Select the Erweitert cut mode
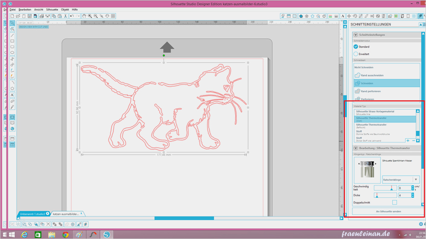The height and width of the screenshot is (239, 426). [356, 54]
